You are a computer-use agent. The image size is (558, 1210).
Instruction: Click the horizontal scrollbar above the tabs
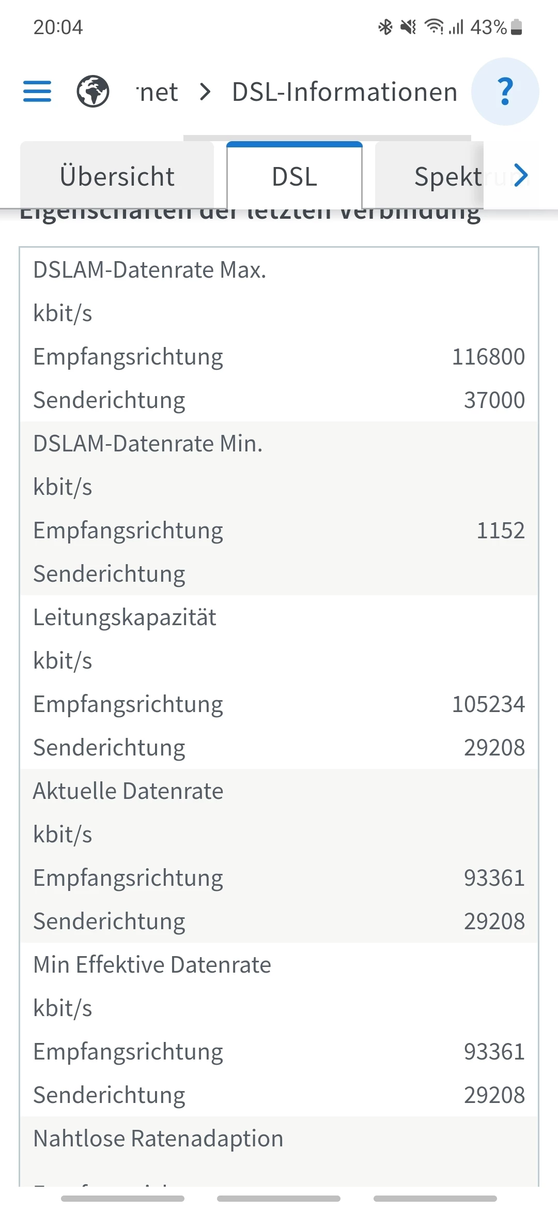327,138
